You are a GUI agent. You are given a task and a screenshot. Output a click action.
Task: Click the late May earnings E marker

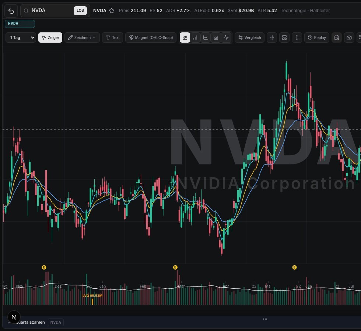pos(294,267)
